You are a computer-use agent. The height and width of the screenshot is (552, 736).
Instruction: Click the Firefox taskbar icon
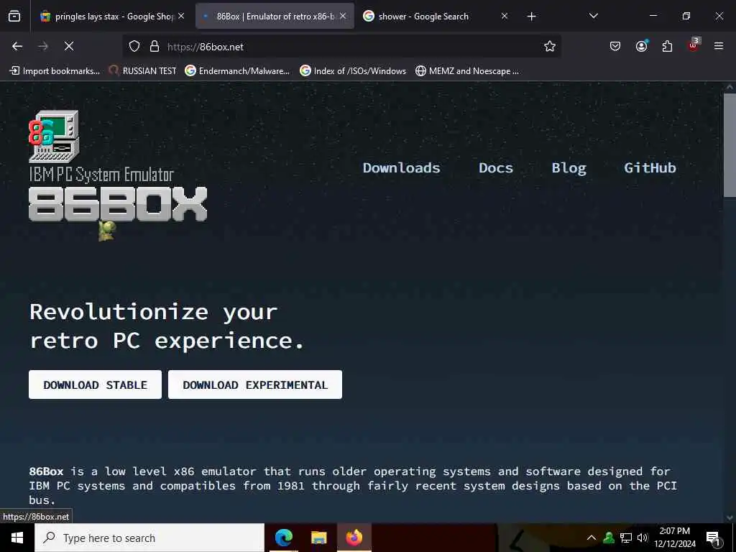tap(354, 538)
